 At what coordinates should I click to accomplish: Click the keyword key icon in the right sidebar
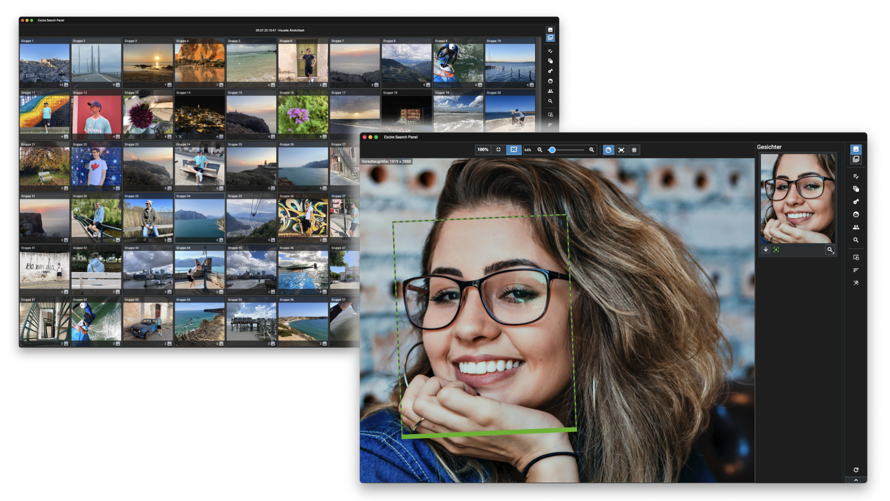pyautogui.click(x=856, y=201)
